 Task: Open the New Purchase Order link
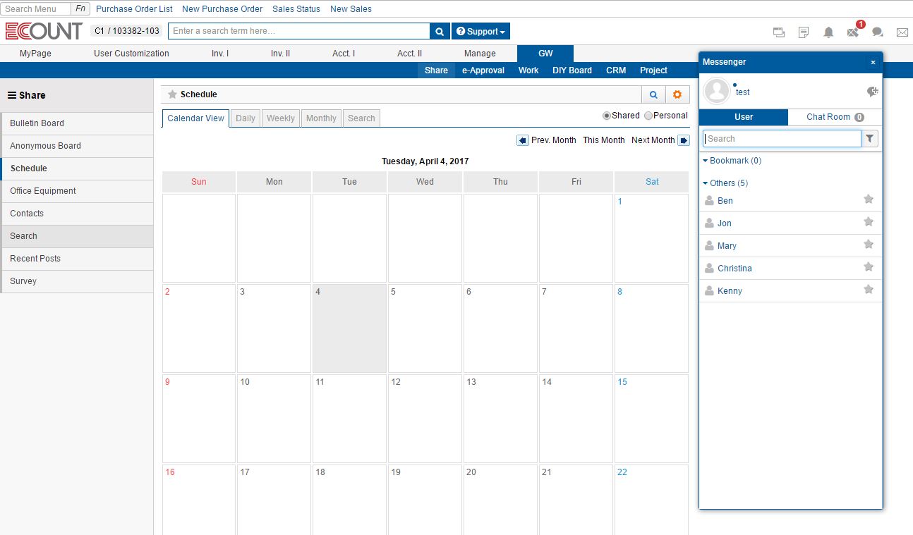coord(222,9)
